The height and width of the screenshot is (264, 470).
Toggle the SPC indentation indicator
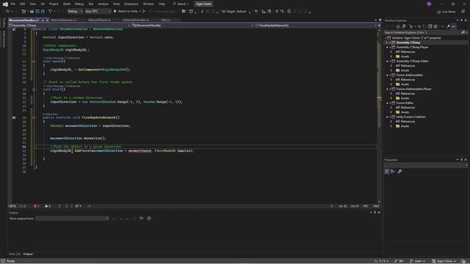[366, 206]
